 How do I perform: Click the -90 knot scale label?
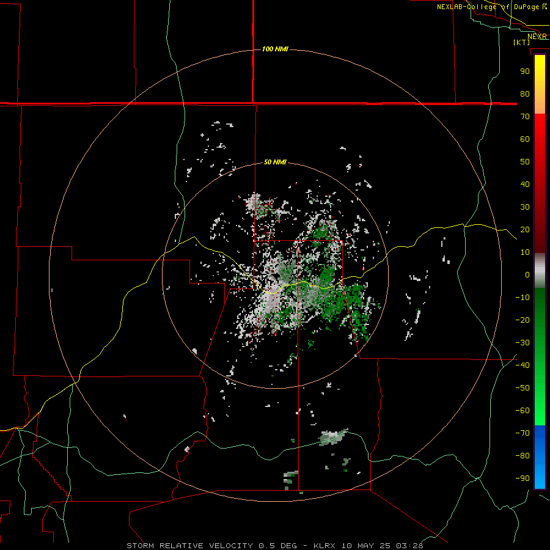[x=522, y=479]
